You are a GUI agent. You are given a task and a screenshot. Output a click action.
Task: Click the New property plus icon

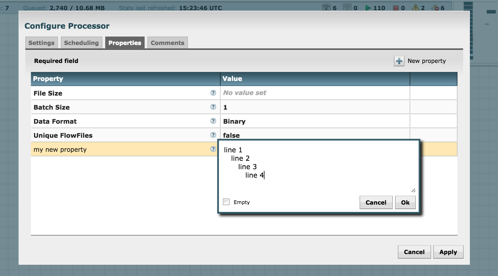coord(399,60)
